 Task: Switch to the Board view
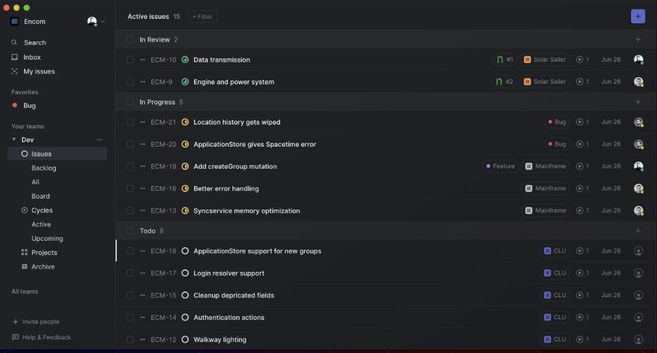point(40,196)
